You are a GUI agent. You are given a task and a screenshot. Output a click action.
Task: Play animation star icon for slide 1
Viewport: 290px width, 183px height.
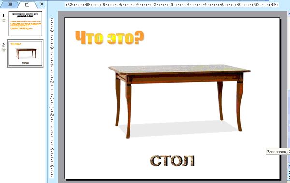click(3, 20)
